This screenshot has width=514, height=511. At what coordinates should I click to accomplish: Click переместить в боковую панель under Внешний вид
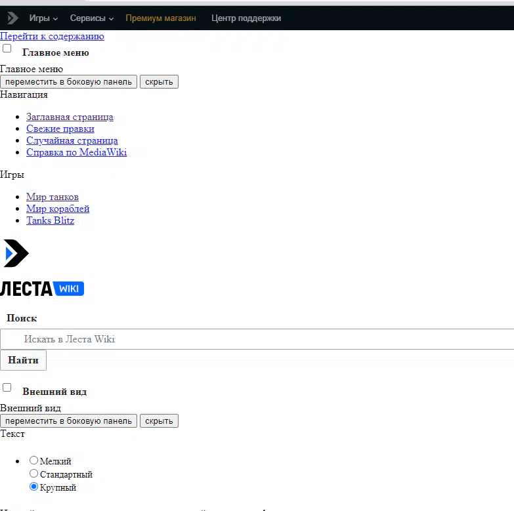(68, 421)
